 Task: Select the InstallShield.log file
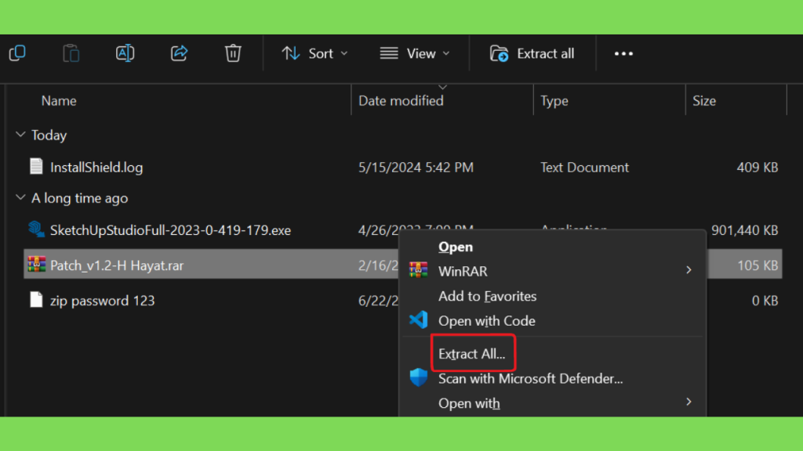[96, 168]
